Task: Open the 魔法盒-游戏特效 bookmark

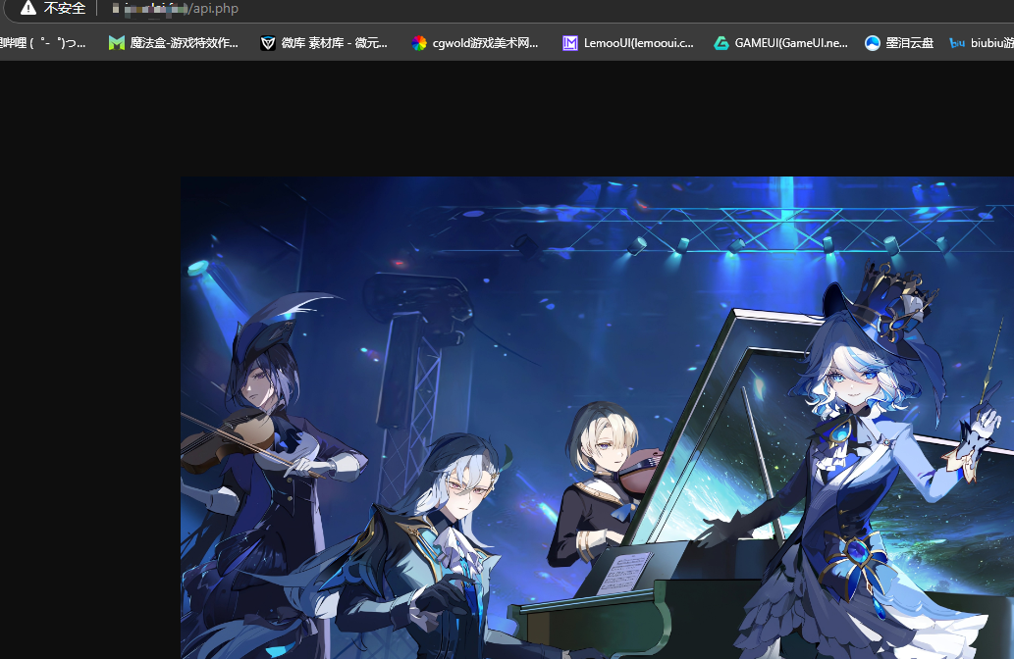Action: click(x=174, y=43)
